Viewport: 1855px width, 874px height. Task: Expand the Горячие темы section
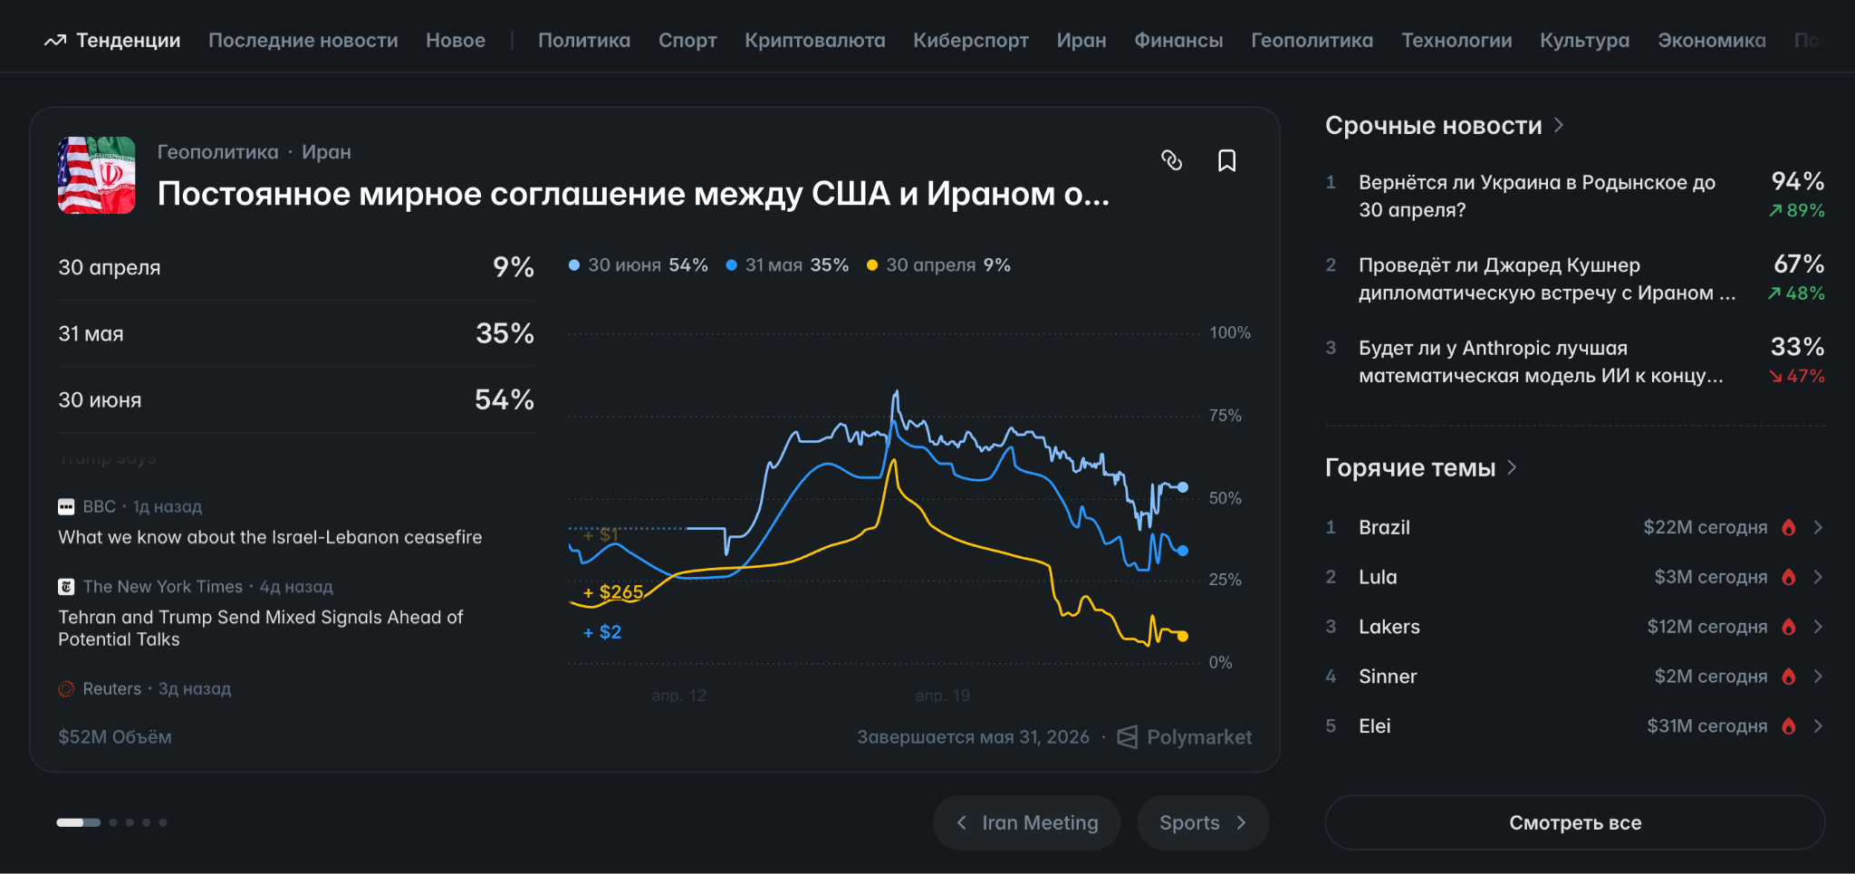(x=1512, y=467)
